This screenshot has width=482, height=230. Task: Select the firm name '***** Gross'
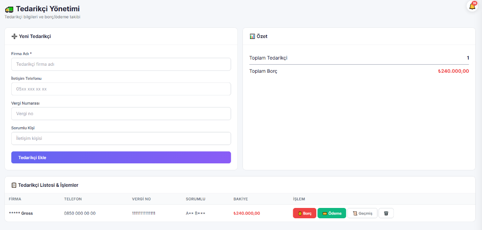21,213
